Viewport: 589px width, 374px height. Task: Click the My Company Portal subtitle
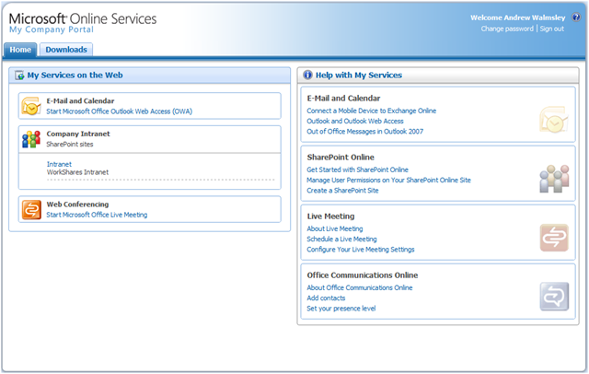(x=52, y=29)
